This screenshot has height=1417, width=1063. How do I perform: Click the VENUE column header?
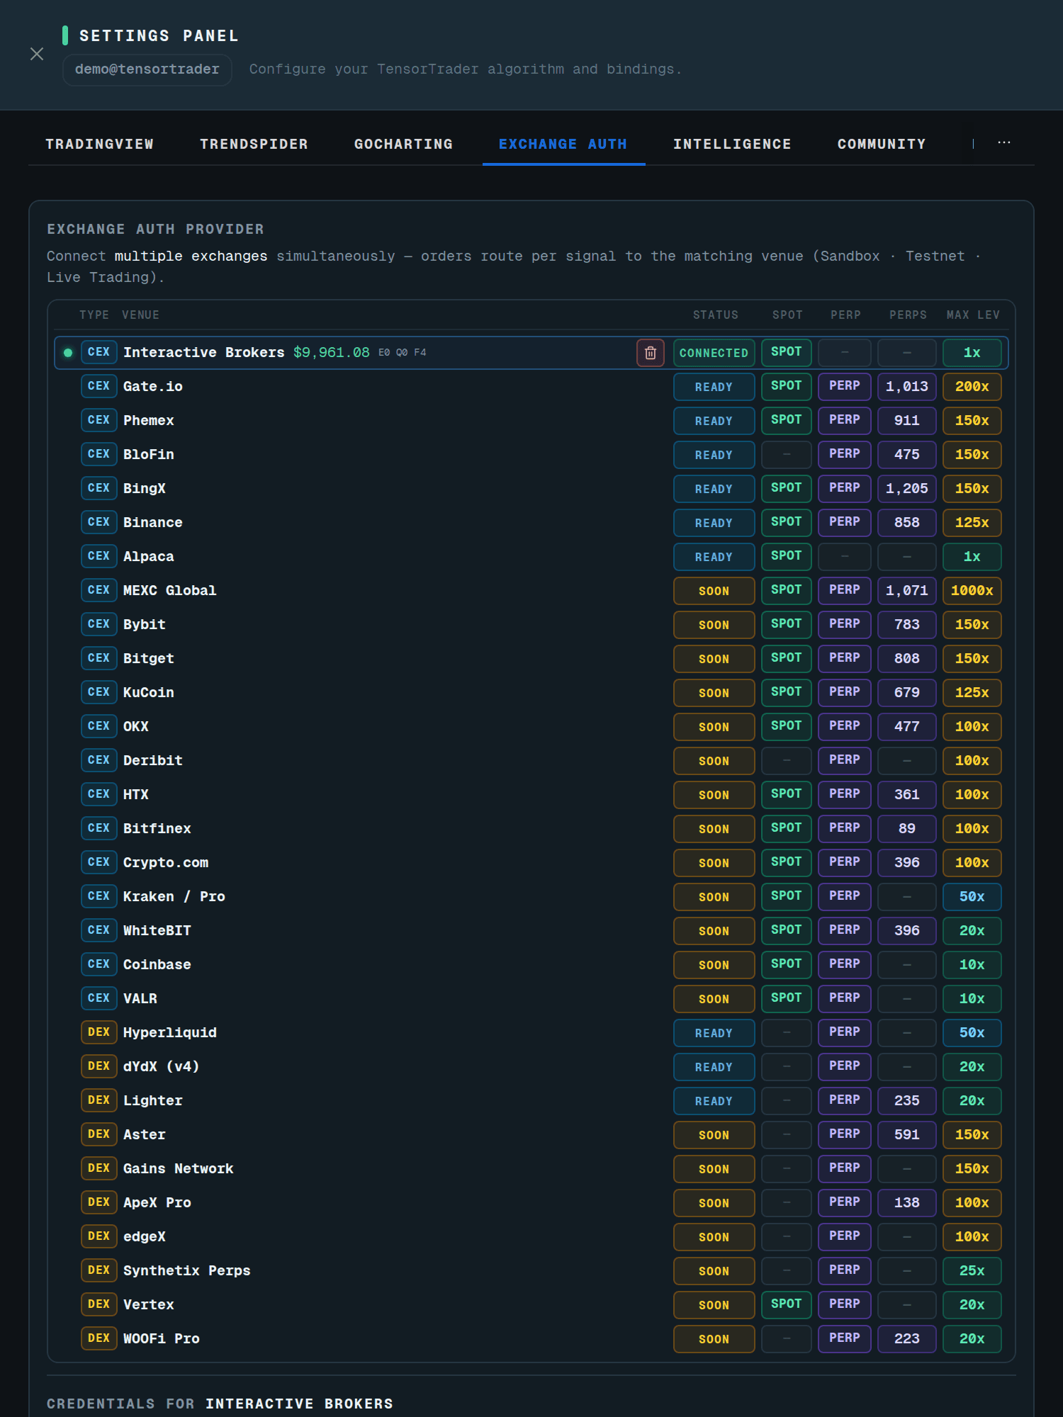tap(140, 315)
